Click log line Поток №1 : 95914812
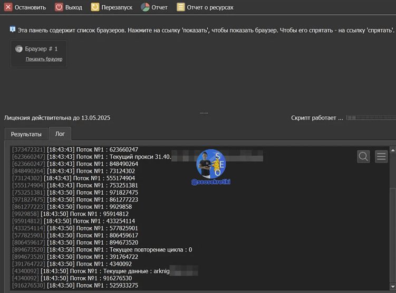The height and width of the screenshot is (293, 396). click(71, 214)
